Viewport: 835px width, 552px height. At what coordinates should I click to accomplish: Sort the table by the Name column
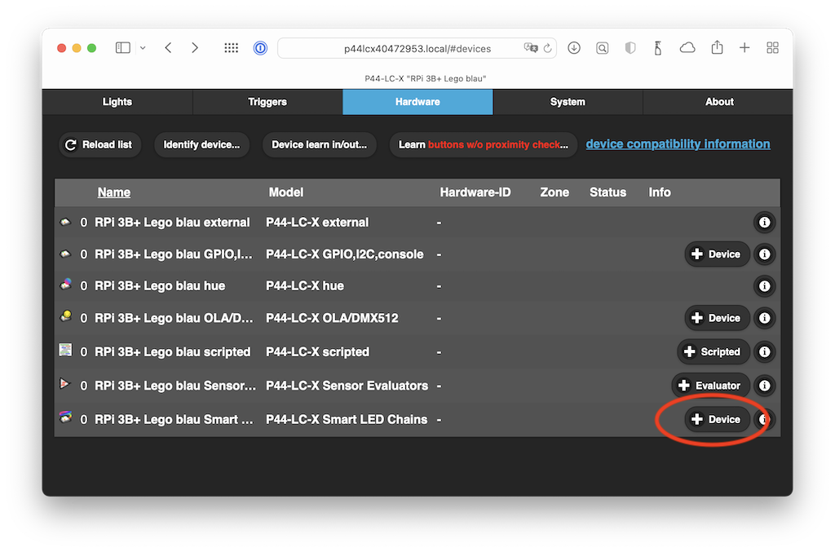tap(113, 192)
